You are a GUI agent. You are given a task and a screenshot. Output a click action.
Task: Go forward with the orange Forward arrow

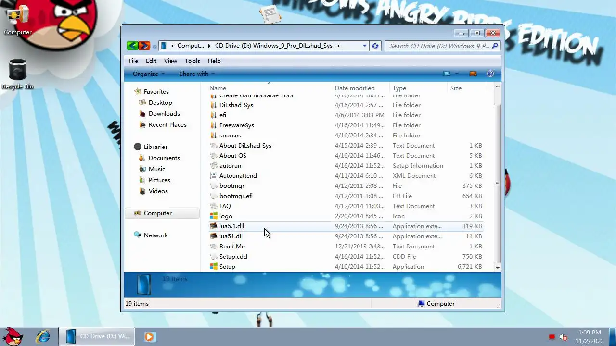click(144, 46)
